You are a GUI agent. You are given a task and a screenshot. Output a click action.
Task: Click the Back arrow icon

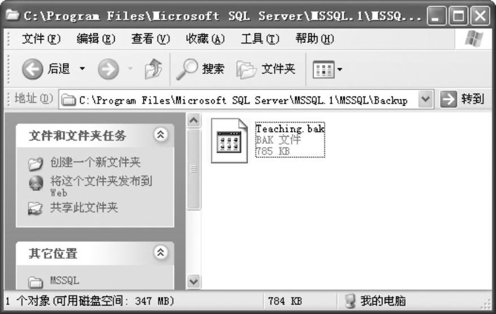coord(32,69)
